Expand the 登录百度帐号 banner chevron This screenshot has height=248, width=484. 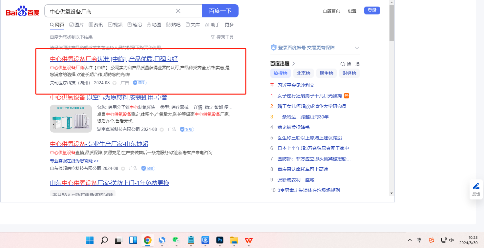coord(357,48)
